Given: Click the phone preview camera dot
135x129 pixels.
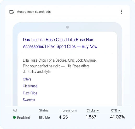Looking at the screenshot, I should pyautogui.click(x=67, y=27).
